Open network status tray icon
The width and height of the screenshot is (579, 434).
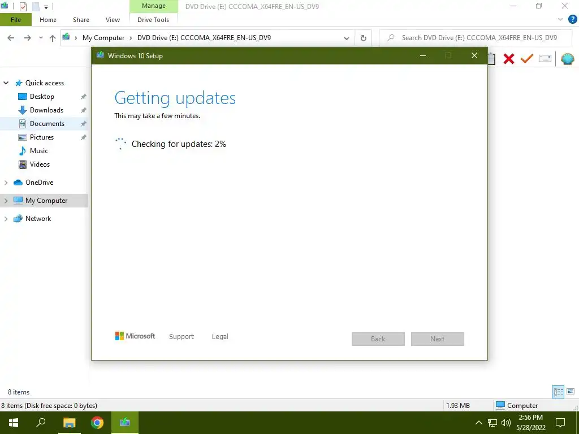[x=492, y=423]
